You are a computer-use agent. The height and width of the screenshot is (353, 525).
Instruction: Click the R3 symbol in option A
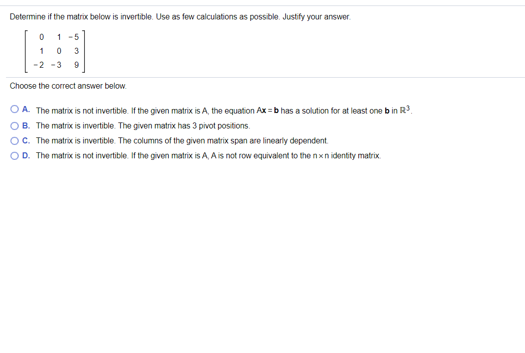click(x=405, y=110)
